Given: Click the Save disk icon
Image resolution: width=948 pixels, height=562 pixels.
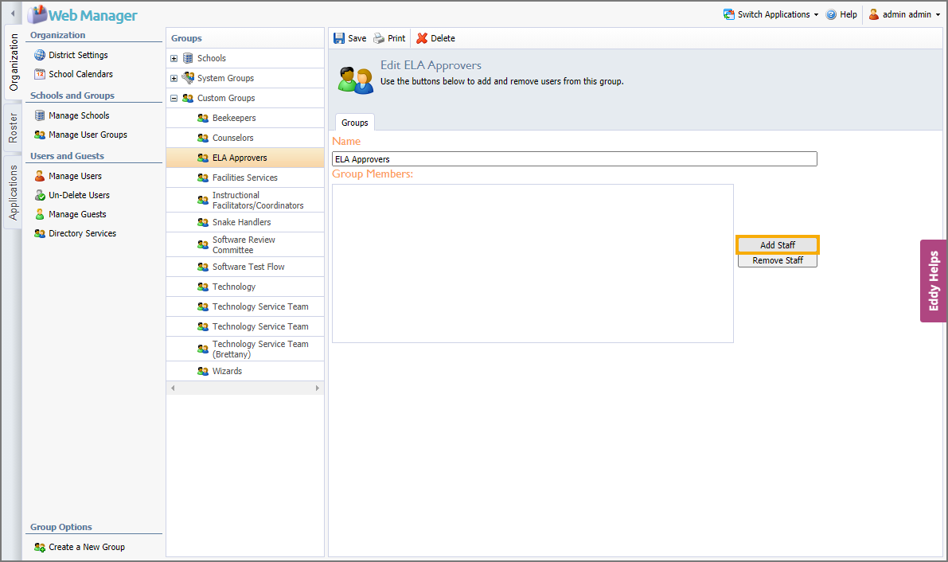Looking at the screenshot, I should (x=339, y=38).
